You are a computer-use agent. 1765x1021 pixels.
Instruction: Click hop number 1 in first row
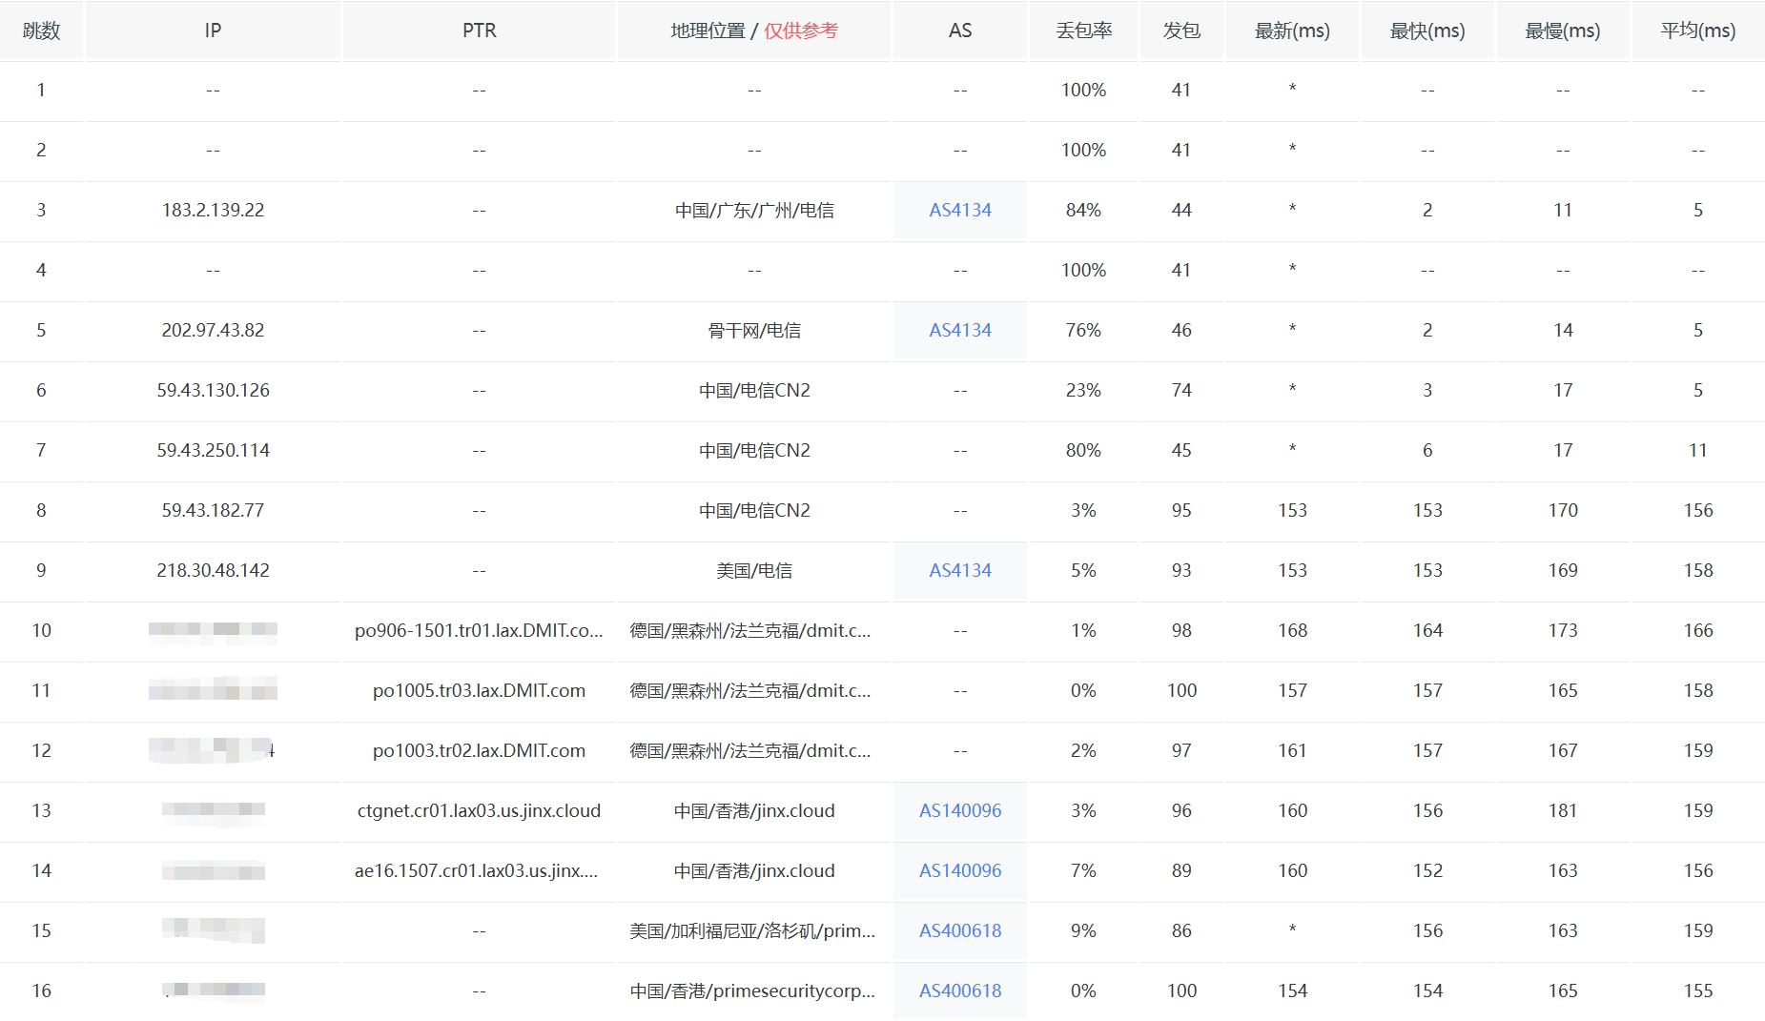click(x=41, y=90)
